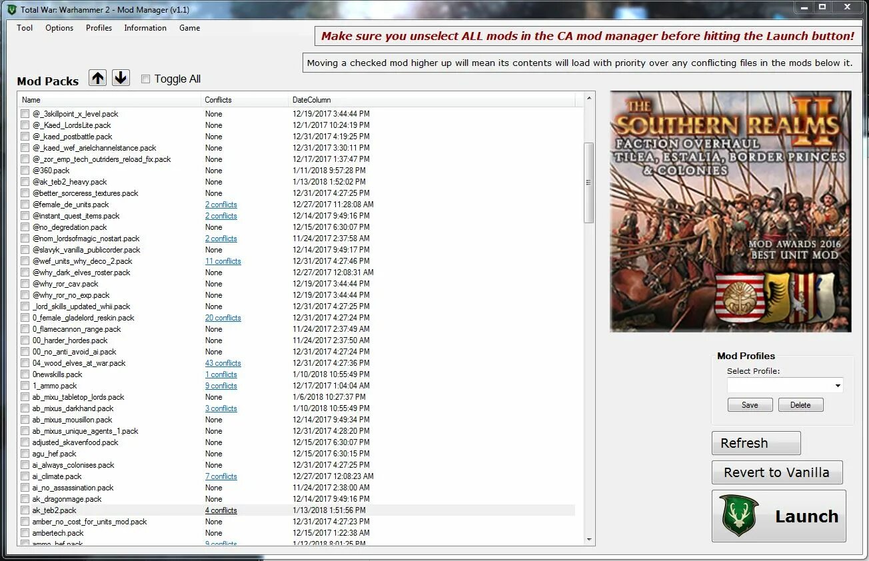
Task: Select the 0_flamecannon_range.pack row
Action: (297, 329)
